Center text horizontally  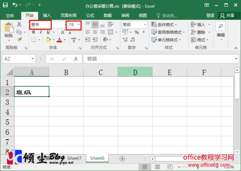(95, 32)
